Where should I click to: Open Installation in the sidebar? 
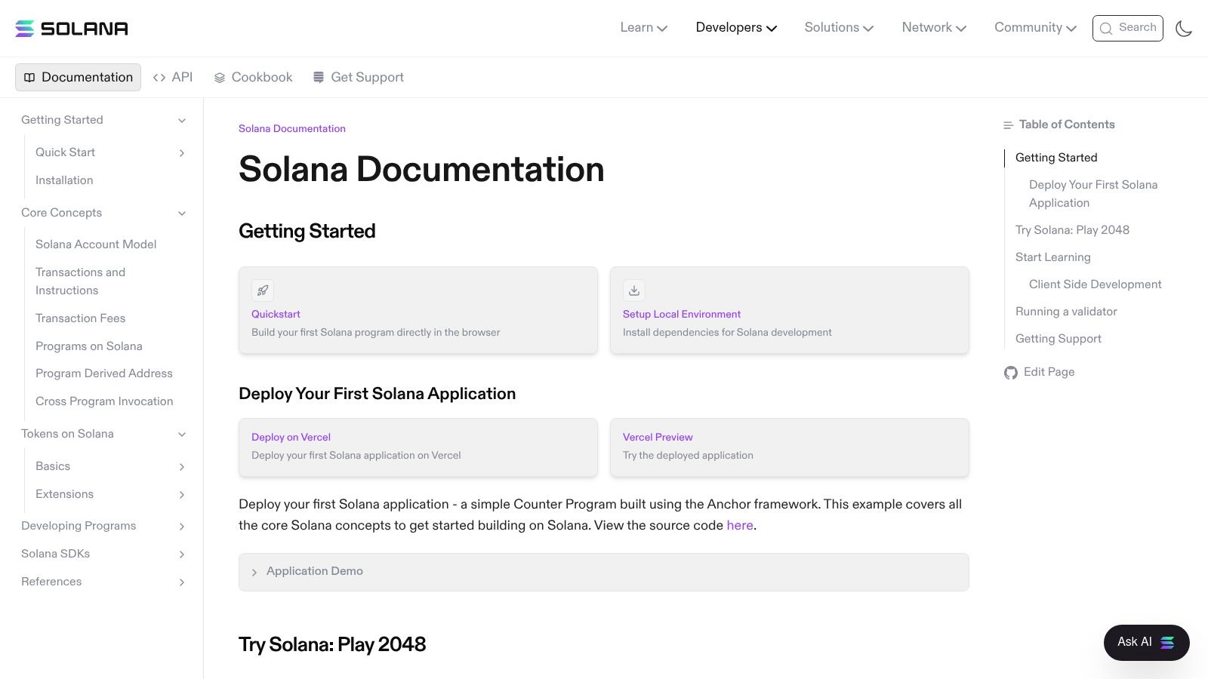pos(64,180)
